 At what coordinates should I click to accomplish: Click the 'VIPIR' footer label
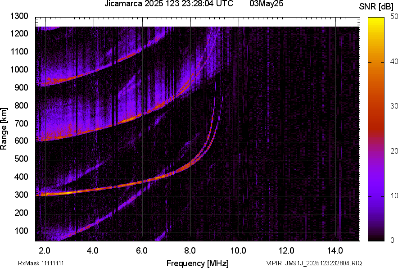[274, 263]
